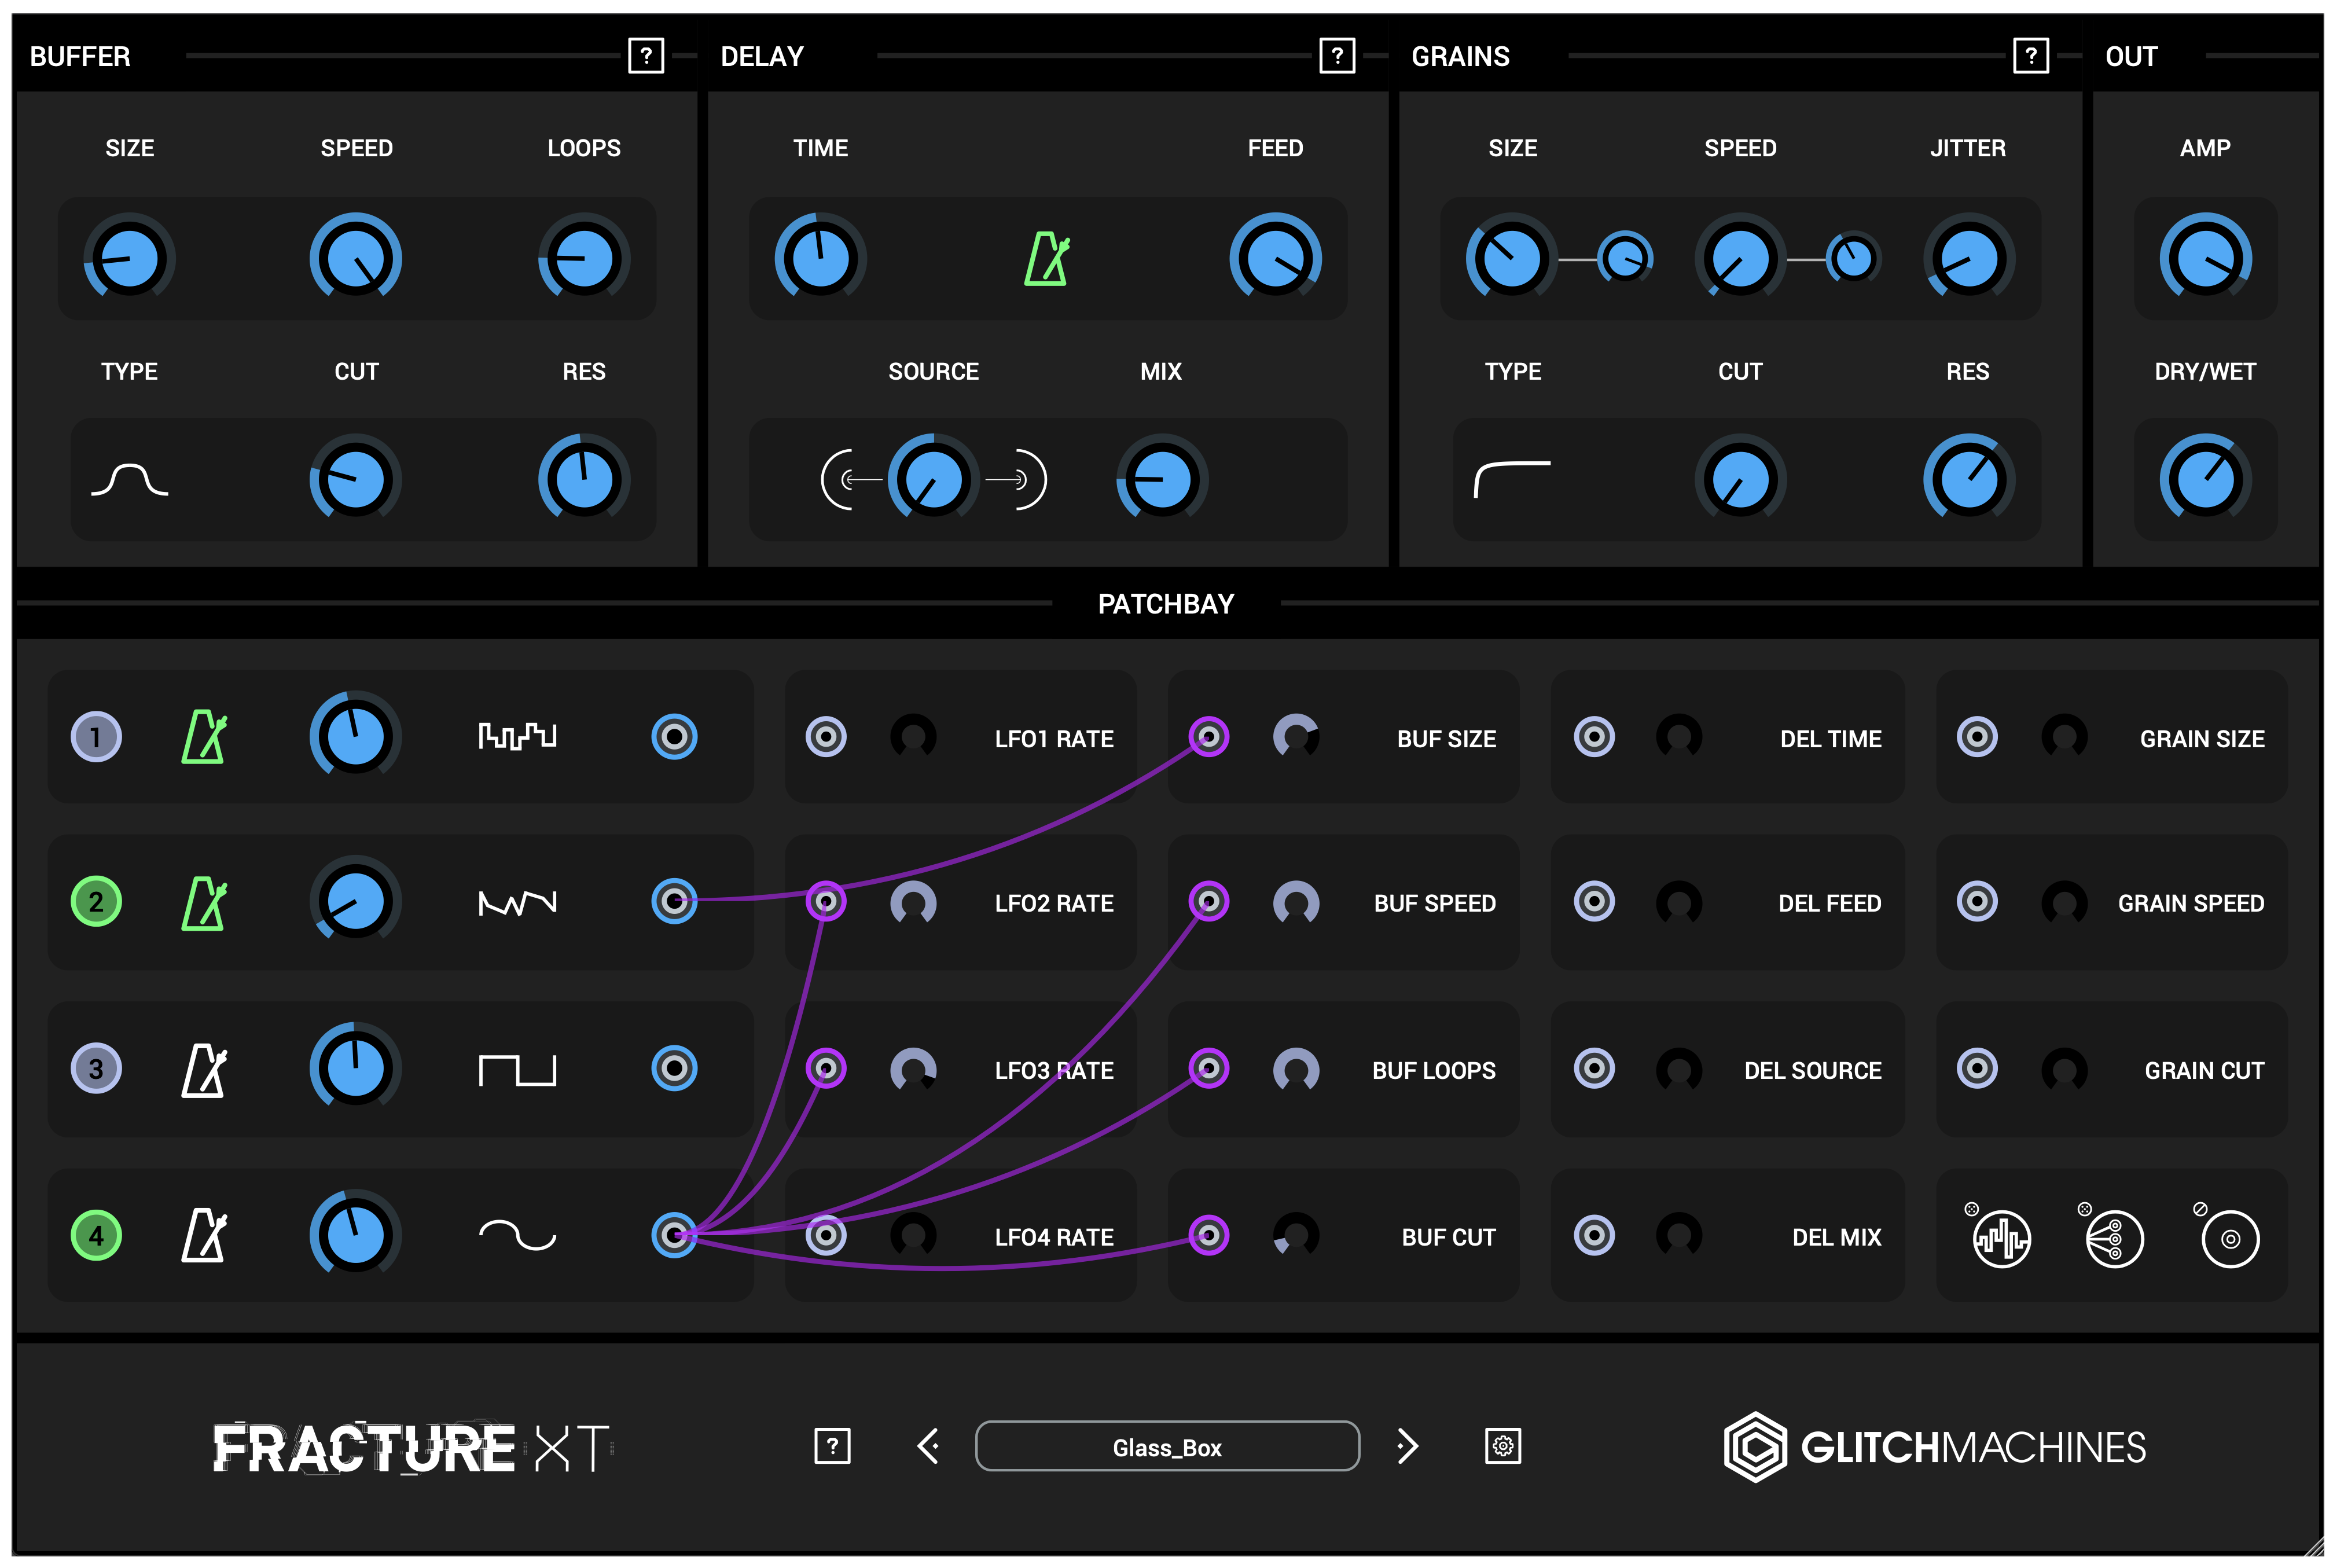This screenshot has width=2333, height=1568.
Task: Click the LFO 3 output jack
Action: point(674,1069)
